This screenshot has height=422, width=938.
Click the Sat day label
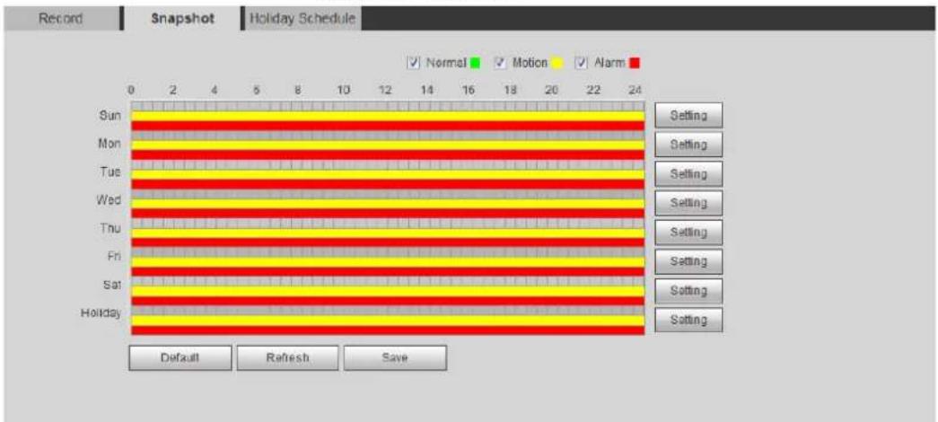coord(112,285)
